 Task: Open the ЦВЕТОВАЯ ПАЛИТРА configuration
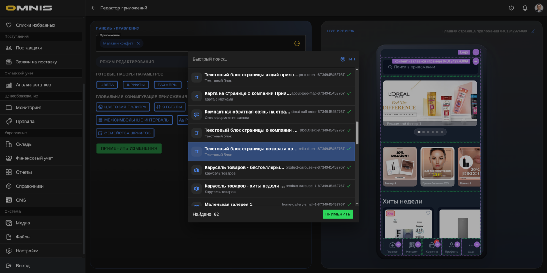(123, 107)
